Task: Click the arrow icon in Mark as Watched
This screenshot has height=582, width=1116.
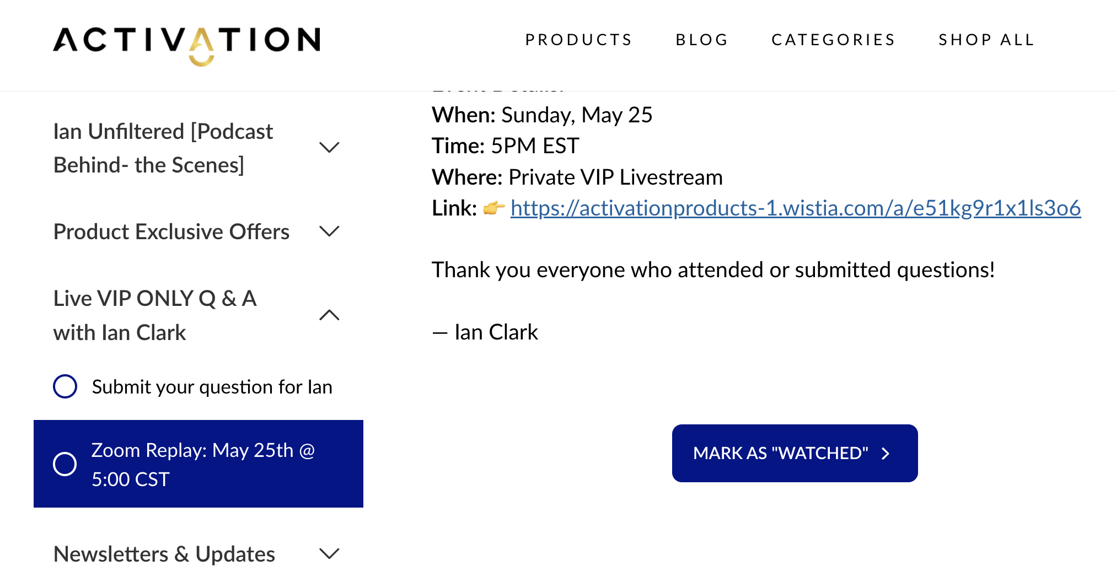Action: pos(886,453)
